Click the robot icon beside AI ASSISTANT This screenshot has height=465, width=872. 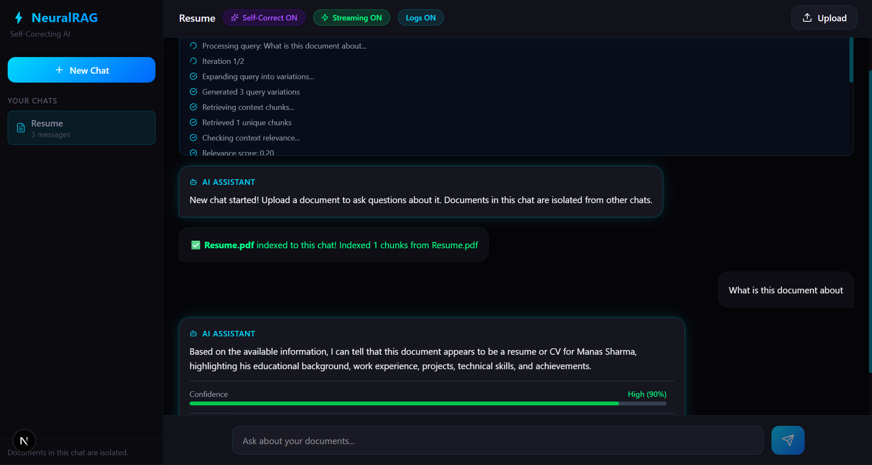pyautogui.click(x=194, y=182)
